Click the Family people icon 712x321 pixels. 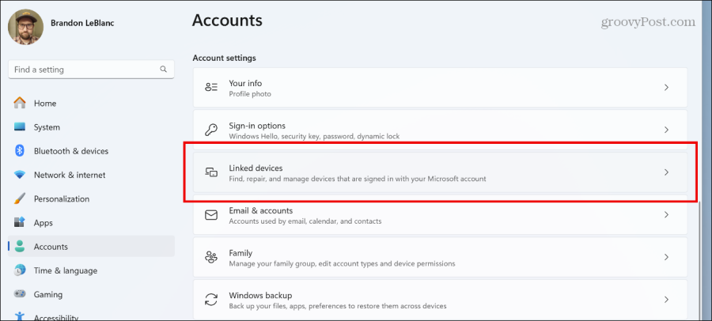(x=211, y=257)
